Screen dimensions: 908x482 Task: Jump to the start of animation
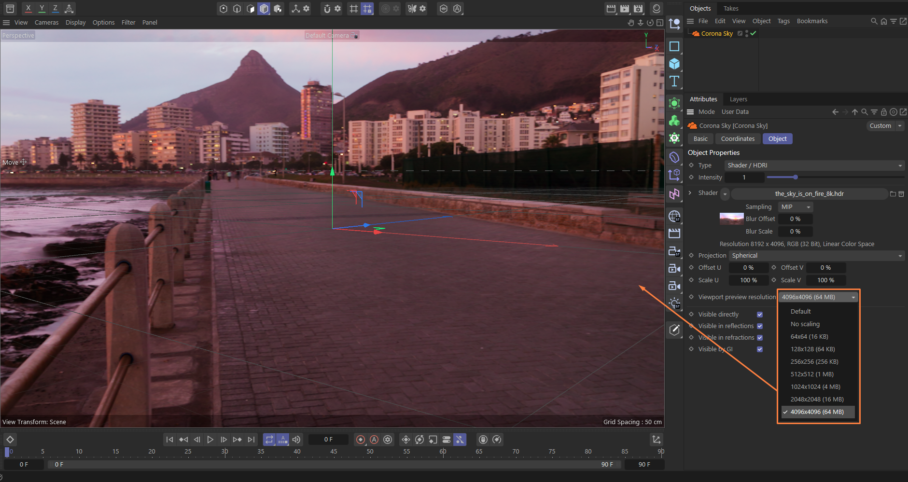169,440
